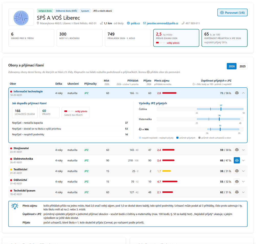
Task: Expand the Oděvnictví row details
Action: pos(243,182)
